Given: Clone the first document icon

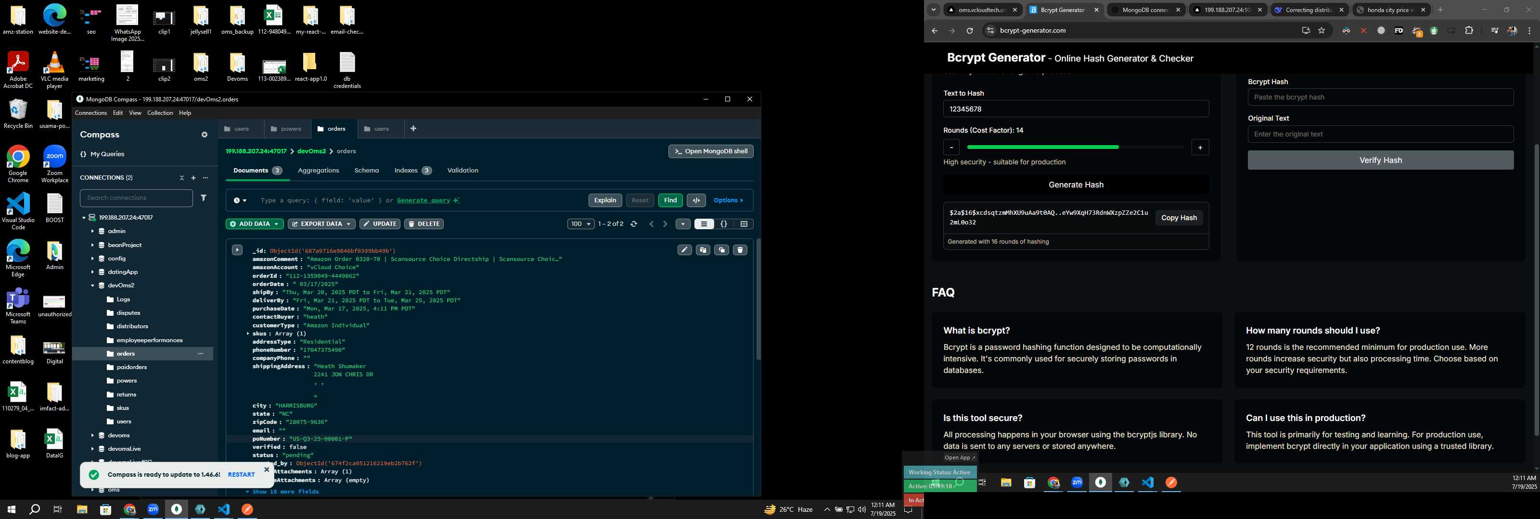Looking at the screenshot, I should [x=721, y=250].
